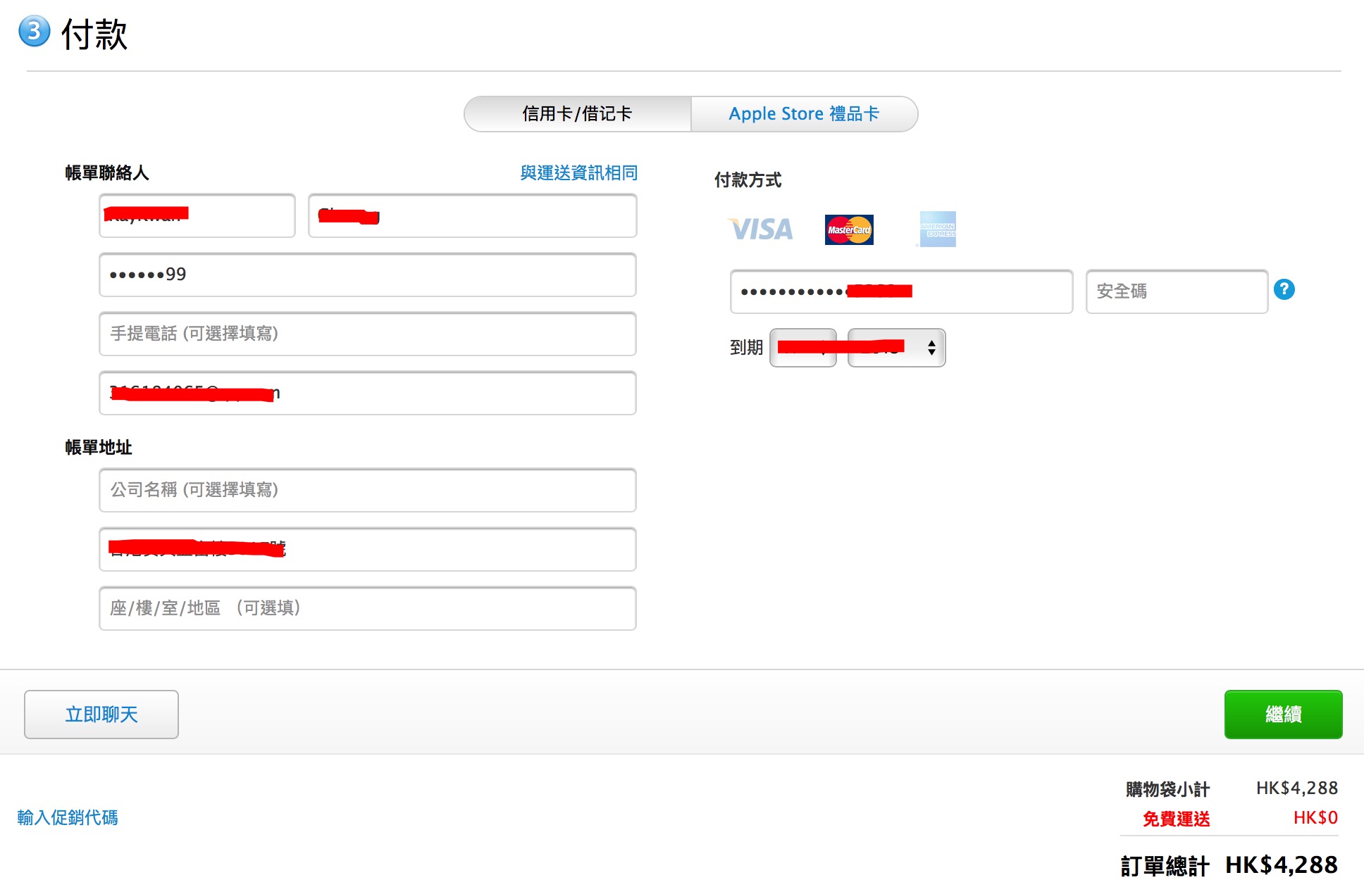This screenshot has height=887, width=1364.
Task: Switch to the 信用卡/借记卡 tab
Action: (x=576, y=113)
